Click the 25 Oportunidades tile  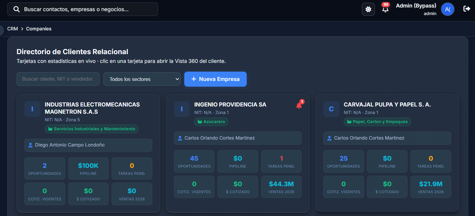pyautogui.click(x=344, y=162)
